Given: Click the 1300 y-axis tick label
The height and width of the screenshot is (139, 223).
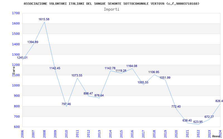Looking at the screenshot, I should [16, 54].
